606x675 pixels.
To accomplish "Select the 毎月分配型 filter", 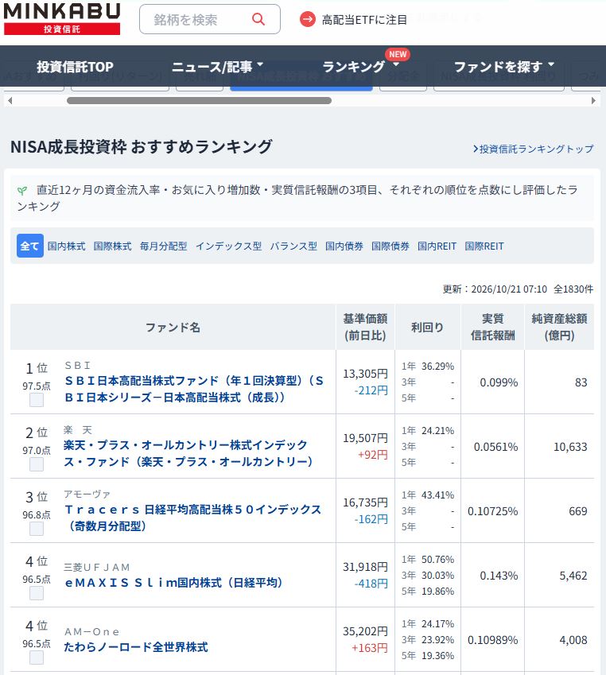I will (163, 246).
